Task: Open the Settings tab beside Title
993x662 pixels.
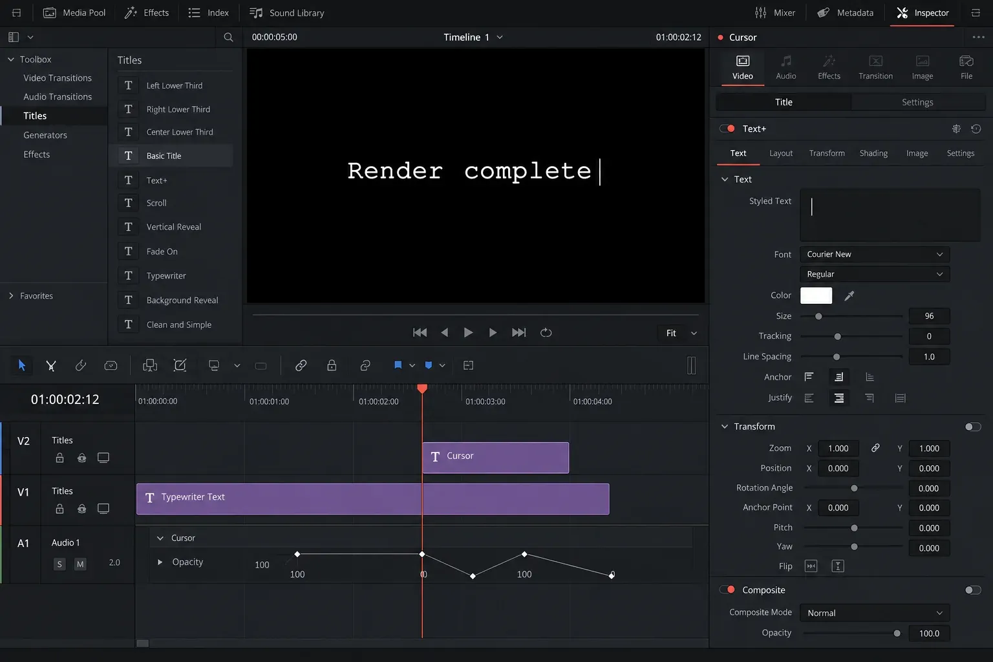Action: 917,102
